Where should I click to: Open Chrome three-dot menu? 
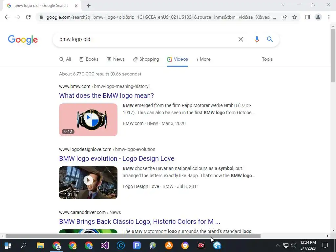point(329,17)
